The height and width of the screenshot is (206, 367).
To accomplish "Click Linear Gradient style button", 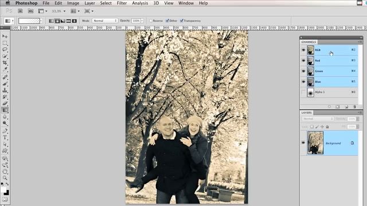I will 52,21.
